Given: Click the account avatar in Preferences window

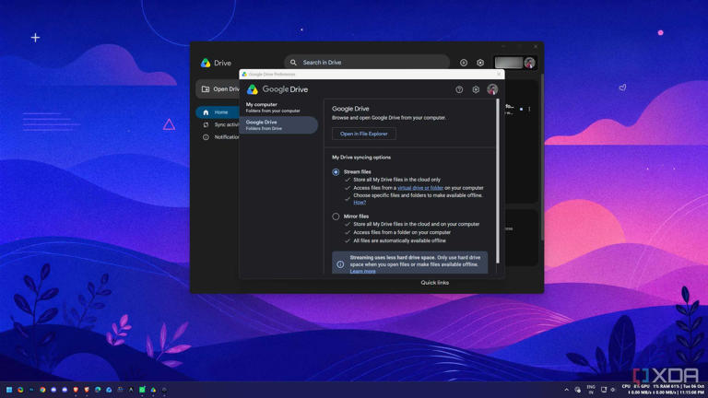Looking at the screenshot, I should (x=492, y=89).
